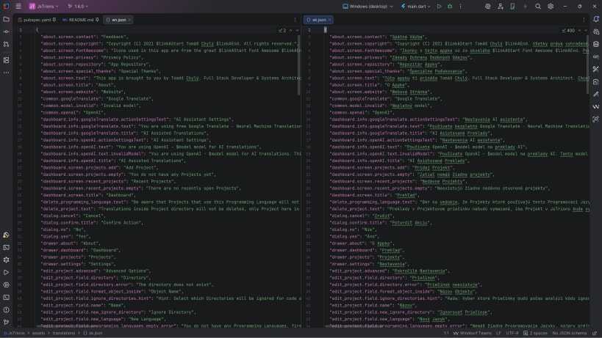Expand the JsTrions project dropdown
602x338 pixels.
44,6
